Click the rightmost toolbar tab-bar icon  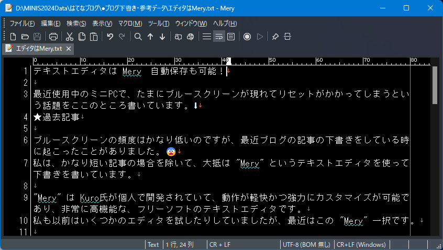[287, 37]
